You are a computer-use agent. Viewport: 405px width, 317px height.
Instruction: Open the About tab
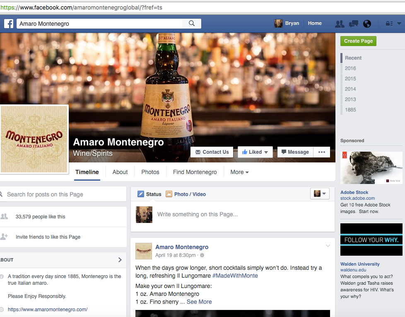click(120, 172)
